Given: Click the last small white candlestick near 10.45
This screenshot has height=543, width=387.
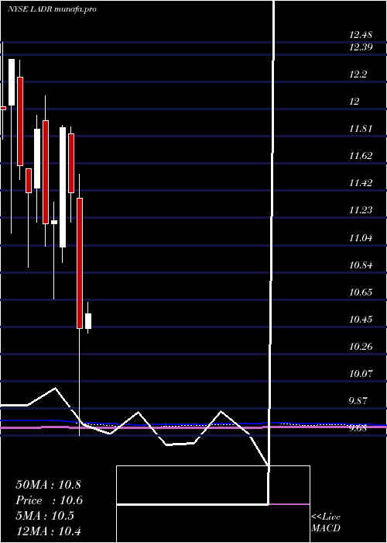Looking at the screenshot, I should click(88, 321).
